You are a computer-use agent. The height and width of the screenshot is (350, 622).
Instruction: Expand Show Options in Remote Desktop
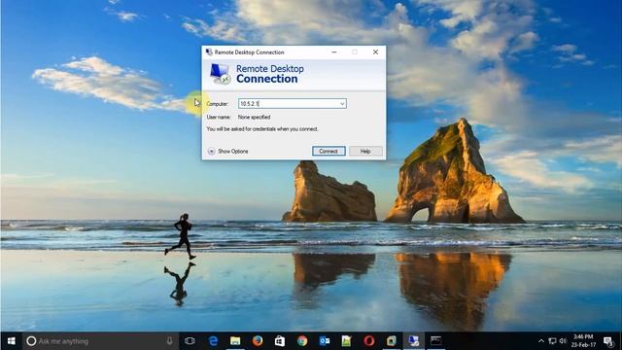point(228,152)
